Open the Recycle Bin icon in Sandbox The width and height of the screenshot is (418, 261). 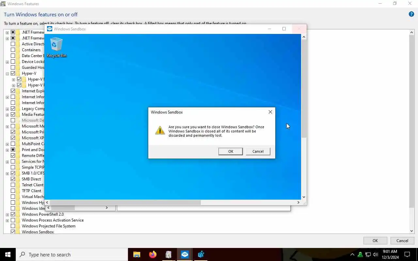click(56, 47)
